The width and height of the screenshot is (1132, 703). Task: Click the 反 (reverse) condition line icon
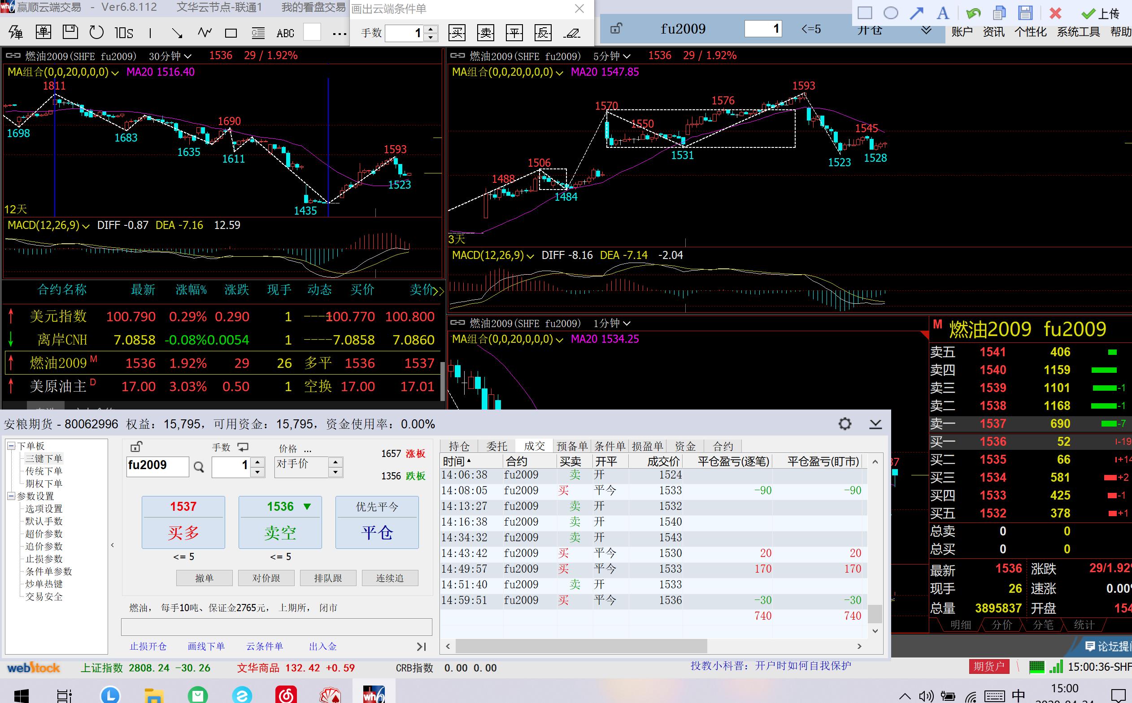(x=543, y=33)
